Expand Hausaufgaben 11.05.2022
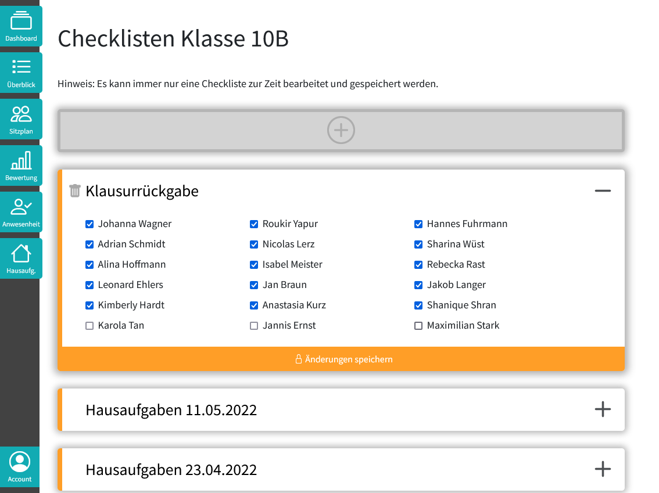Viewport: 659px width, 493px height. click(x=603, y=409)
